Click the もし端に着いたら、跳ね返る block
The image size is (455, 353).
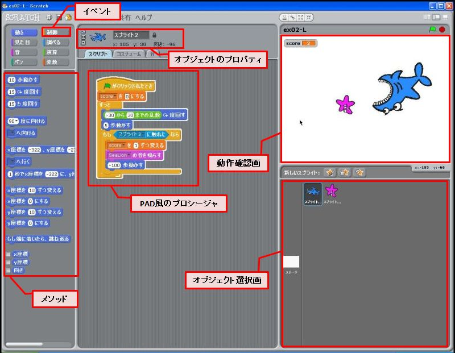(38, 239)
